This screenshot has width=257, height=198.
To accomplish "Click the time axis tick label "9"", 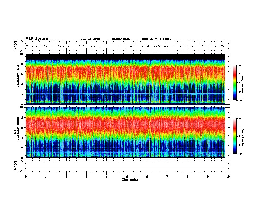I will (x=208, y=177).
